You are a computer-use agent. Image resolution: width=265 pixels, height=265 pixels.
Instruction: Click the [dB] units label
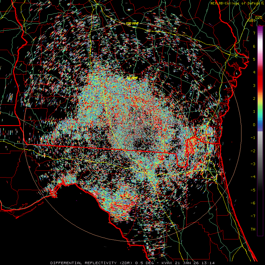click(x=251, y=20)
